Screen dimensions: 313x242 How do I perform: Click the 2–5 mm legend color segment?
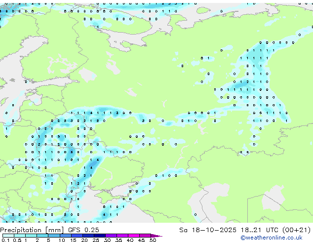42,236
